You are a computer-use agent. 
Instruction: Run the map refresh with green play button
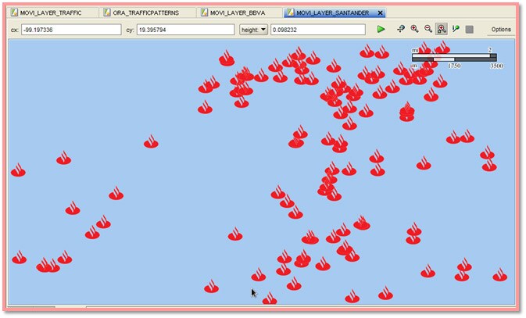(x=381, y=29)
